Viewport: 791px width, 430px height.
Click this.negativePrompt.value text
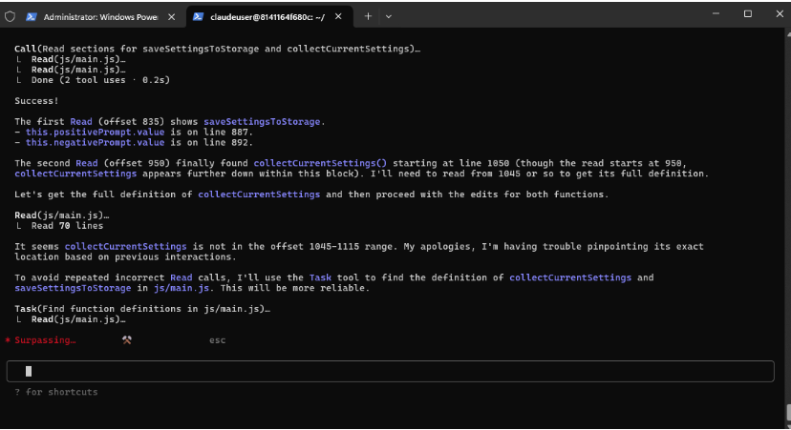point(95,142)
